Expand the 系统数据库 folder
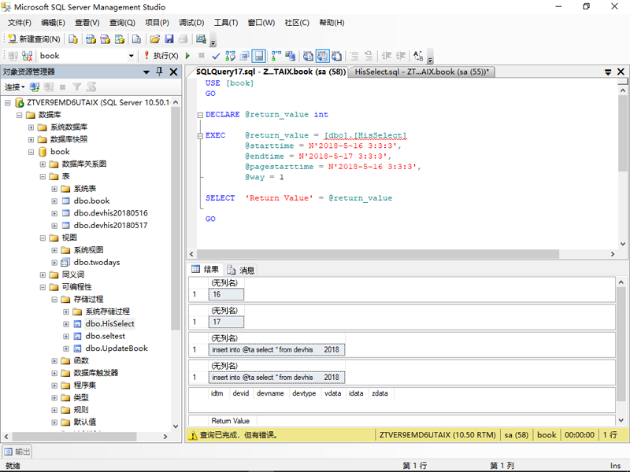Image resolution: width=630 pixels, height=472 pixels. [31, 127]
